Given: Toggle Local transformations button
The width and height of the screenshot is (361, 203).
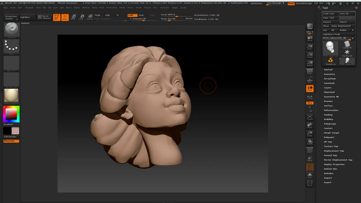Looking at the screenshot, I should coord(310,89).
